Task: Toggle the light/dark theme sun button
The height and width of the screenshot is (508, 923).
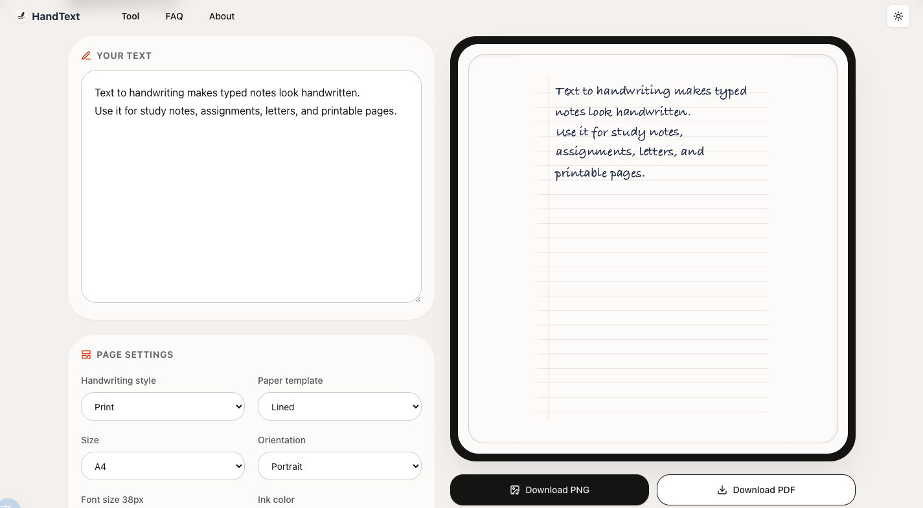Action: tap(898, 16)
